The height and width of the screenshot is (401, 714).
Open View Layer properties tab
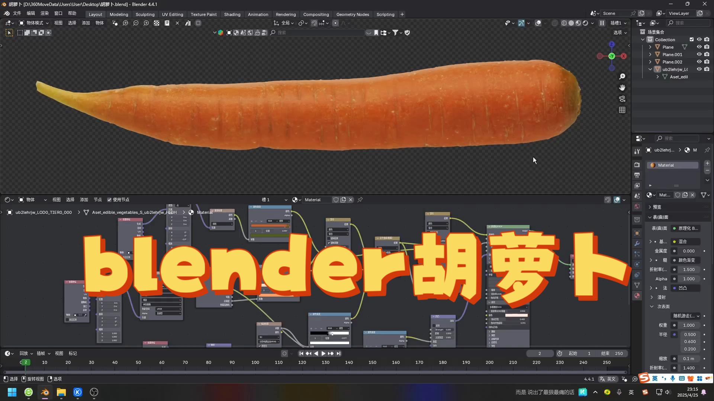637,185
